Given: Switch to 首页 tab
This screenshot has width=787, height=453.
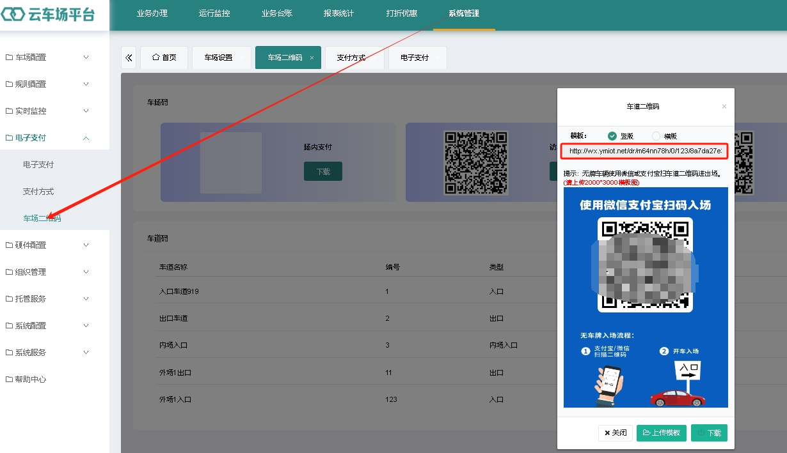Looking at the screenshot, I should pos(163,58).
